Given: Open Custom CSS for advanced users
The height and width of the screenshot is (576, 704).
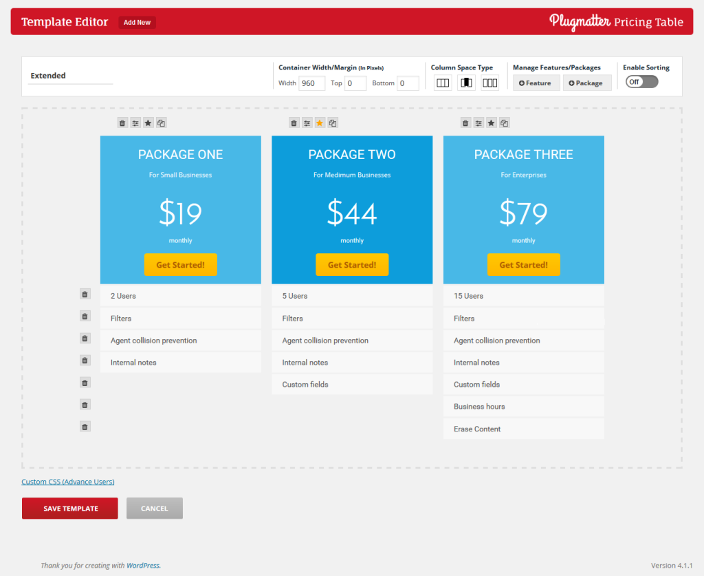Looking at the screenshot, I should click(x=67, y=481).
